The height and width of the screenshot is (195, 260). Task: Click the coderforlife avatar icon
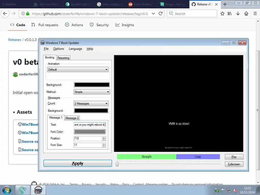[x=15, y=74]
